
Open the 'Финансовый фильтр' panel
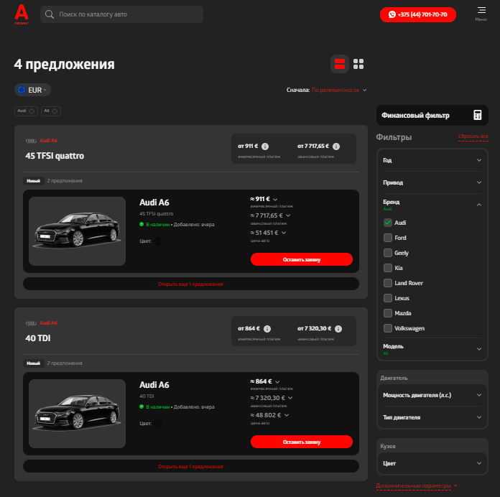coord(432,115)
